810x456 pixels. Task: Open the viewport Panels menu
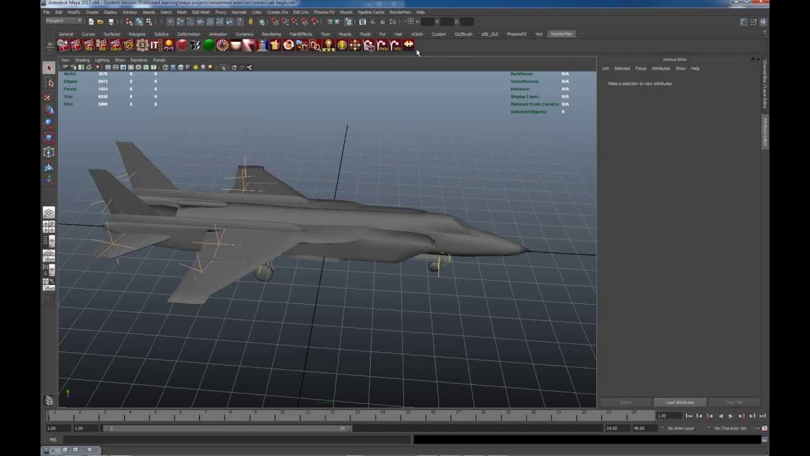pyautogui.click(x=159, y=60)
